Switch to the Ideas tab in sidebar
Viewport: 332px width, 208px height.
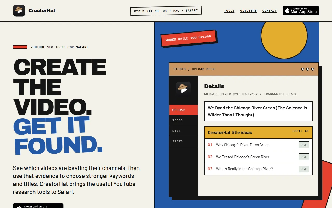(183, 120)
